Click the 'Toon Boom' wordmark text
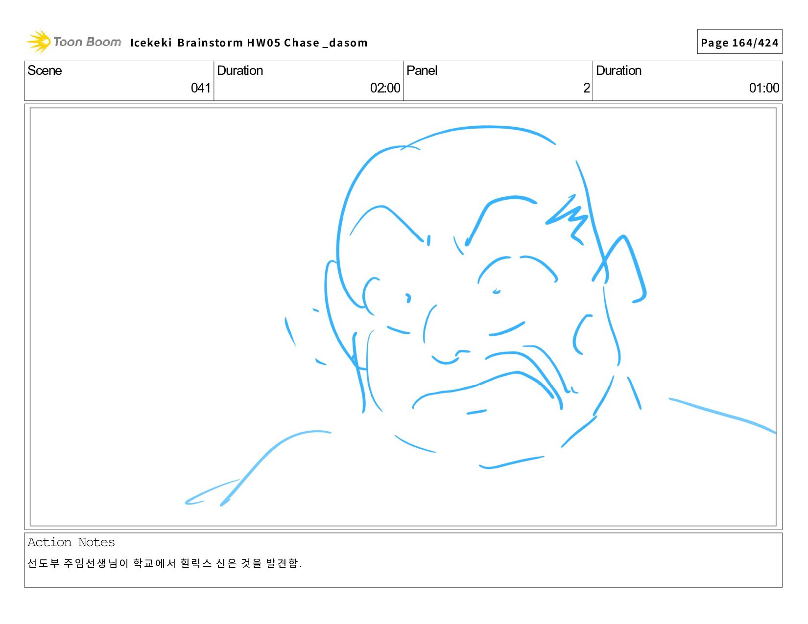Screen dimensions: 808x624 point(87,42)
